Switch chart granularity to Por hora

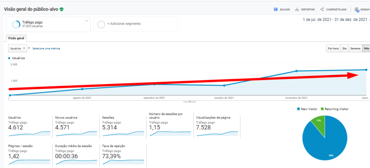pos(333,48)
